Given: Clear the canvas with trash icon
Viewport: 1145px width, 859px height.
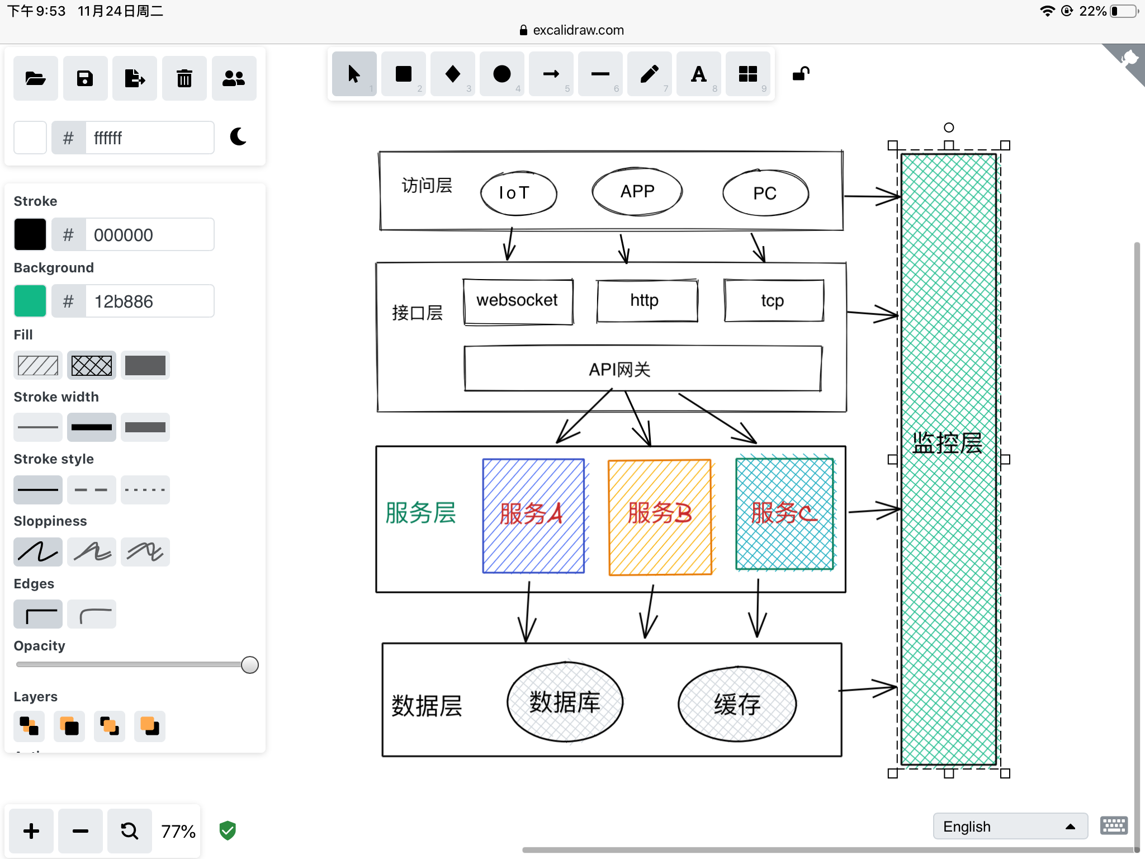Looking at the screenshot, I should (184, 78).
